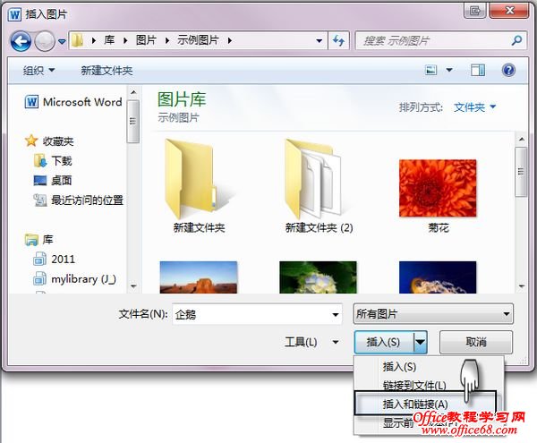The height and width of the screenshot is (443, 537).
Task: Click the folder icon in the address bar
Action: point(78,41)
